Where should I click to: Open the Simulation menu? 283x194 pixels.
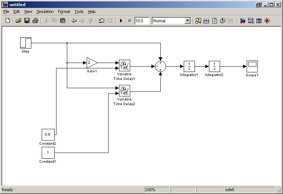pos(45,12)
